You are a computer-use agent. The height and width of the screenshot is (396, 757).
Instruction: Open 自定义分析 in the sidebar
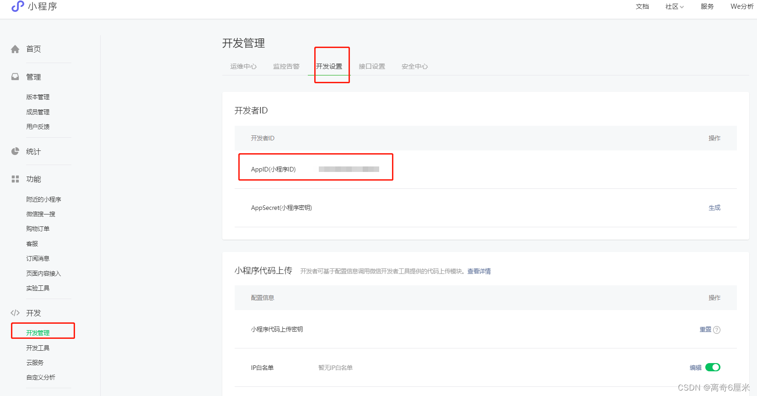(x=41, y=377)
